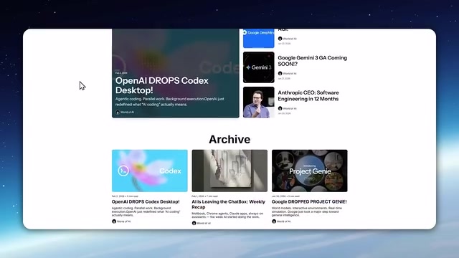Click World of AI avatar on featured card
Image resolution: width=459 pixels, height=258 pixels.
point(118,112)
